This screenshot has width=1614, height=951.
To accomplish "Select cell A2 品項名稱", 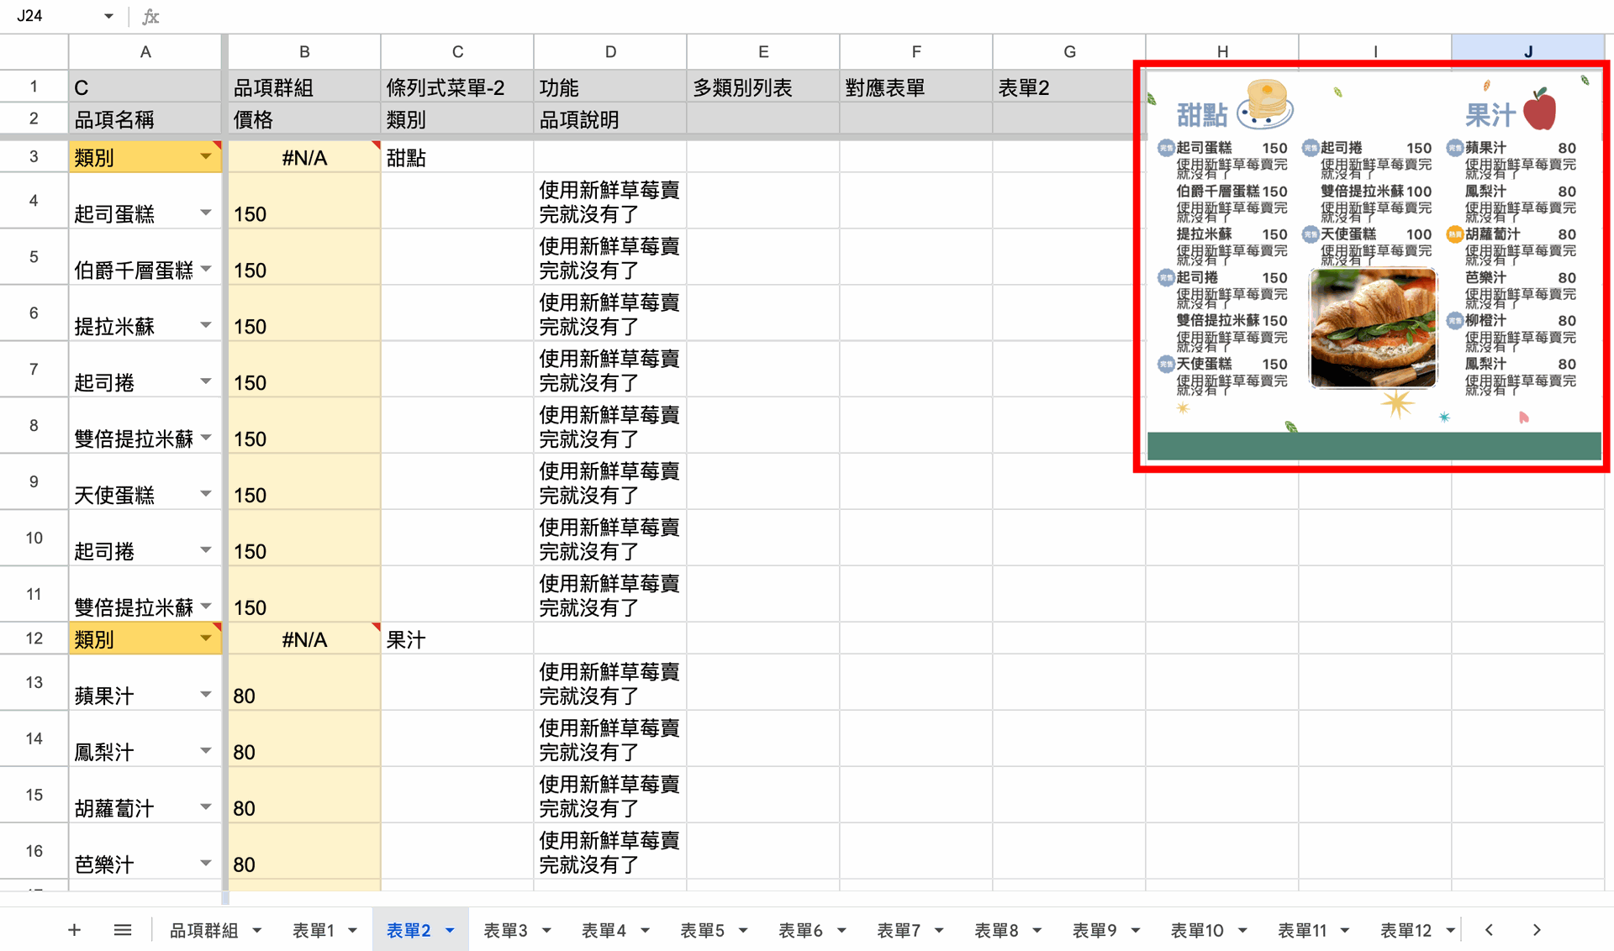I will (145, 118).
